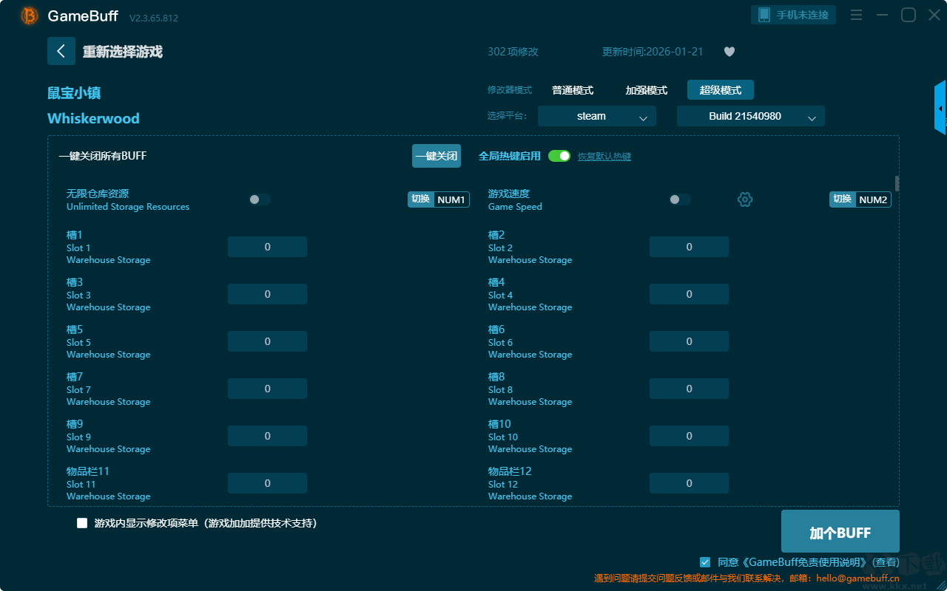
Task: Open the steam platform dropdown
Action: point(597,116)
